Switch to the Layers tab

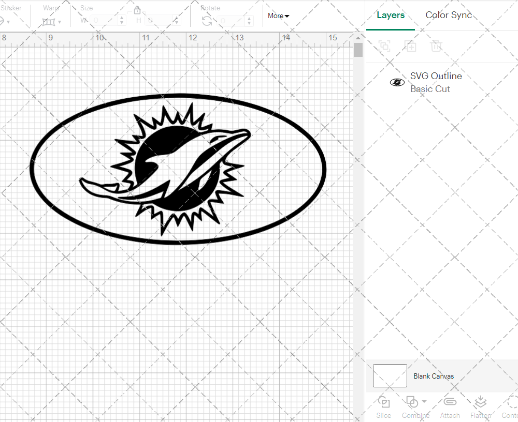coord(391,15)
